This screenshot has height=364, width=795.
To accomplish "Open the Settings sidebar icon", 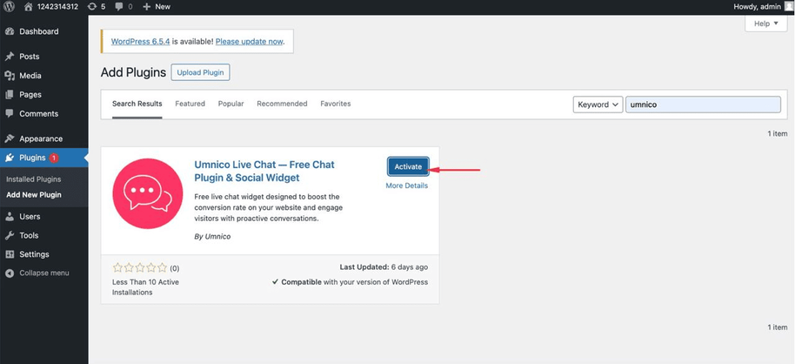I will 10,254.
